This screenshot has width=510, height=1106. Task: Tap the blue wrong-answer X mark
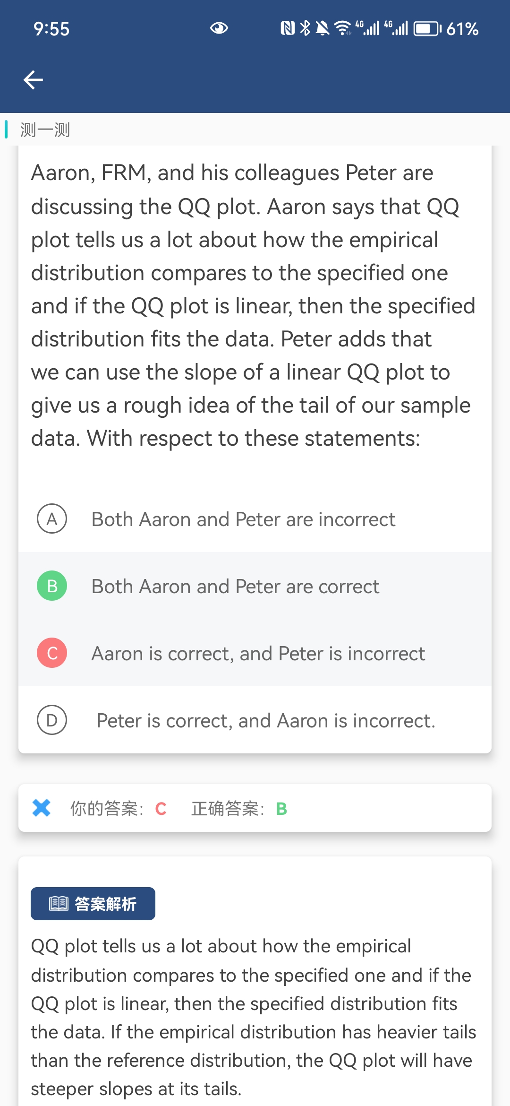coord(42,808)
